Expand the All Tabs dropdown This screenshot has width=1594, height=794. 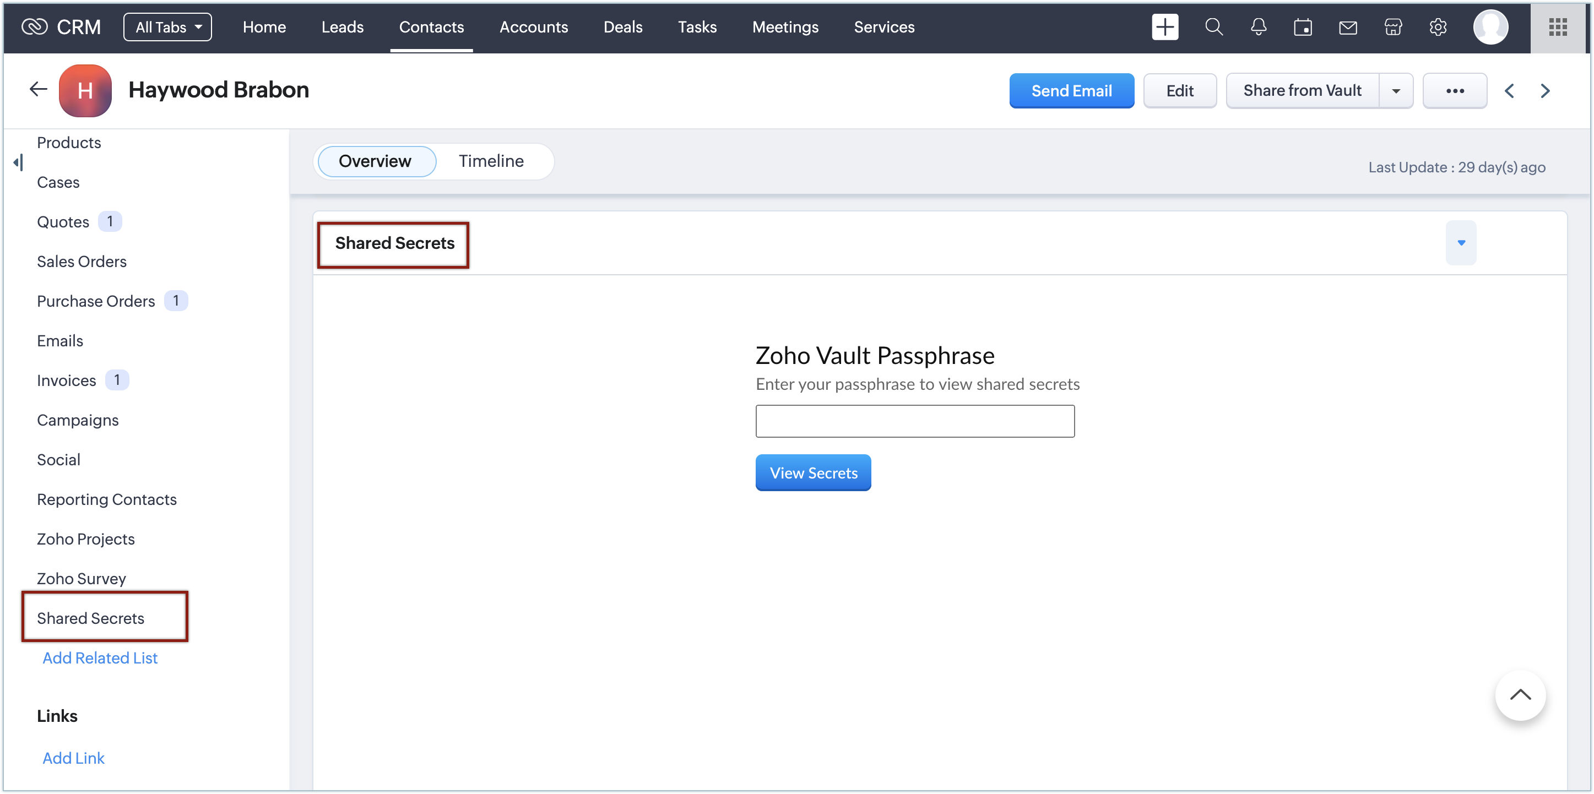pyautogui.click(x=167, y=26)
